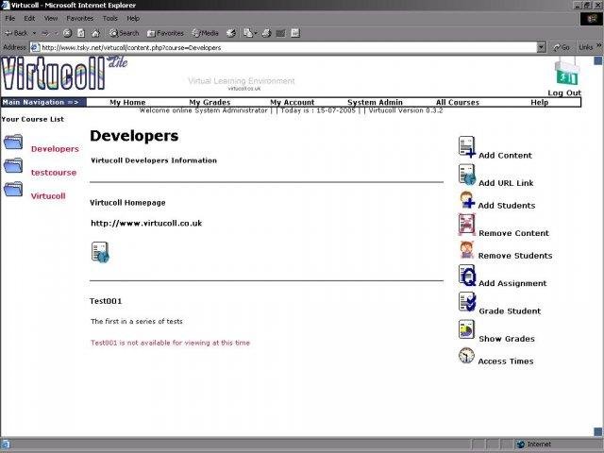Click the Grade Student text link

tap(510, 310)
